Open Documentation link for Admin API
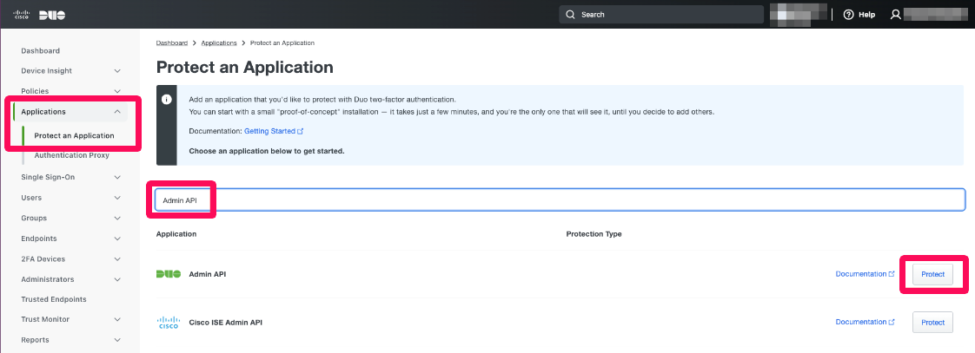This screenshot has height=353, width=975. 865,273
